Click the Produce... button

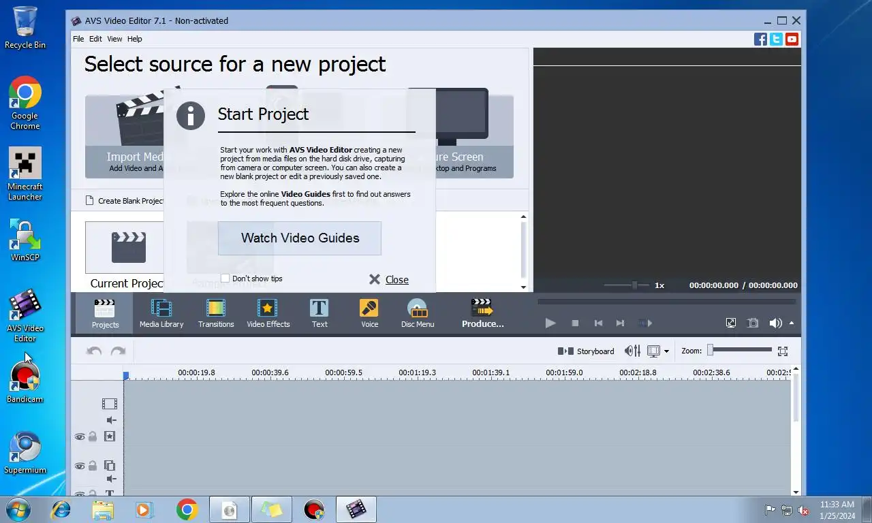point(482,313)
